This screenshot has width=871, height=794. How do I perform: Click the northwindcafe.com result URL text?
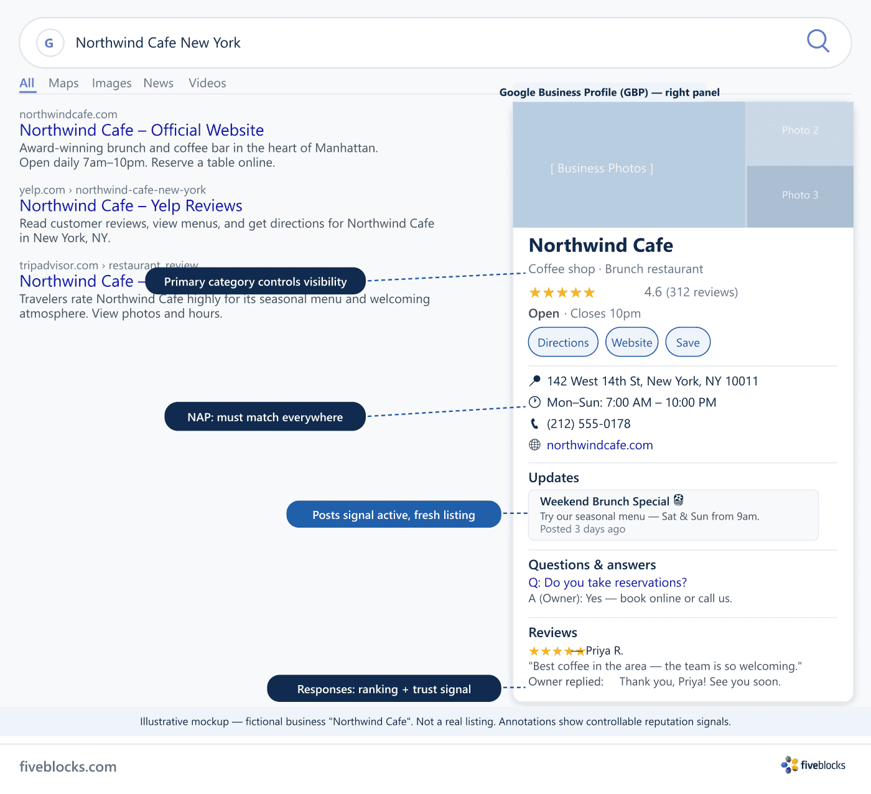[x=68, y=114]
